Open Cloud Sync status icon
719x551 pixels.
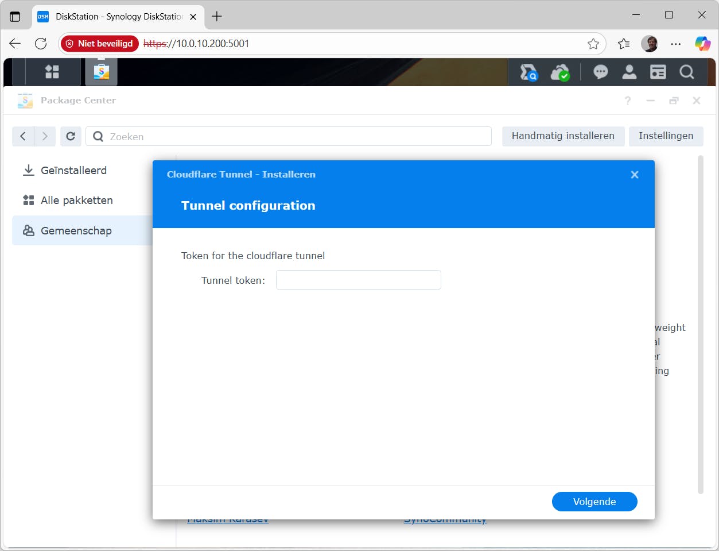coord(559,72)
